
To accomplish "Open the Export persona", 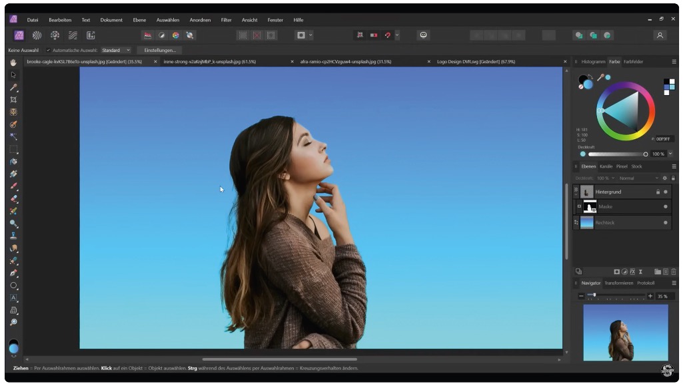I will pos(91,35).
